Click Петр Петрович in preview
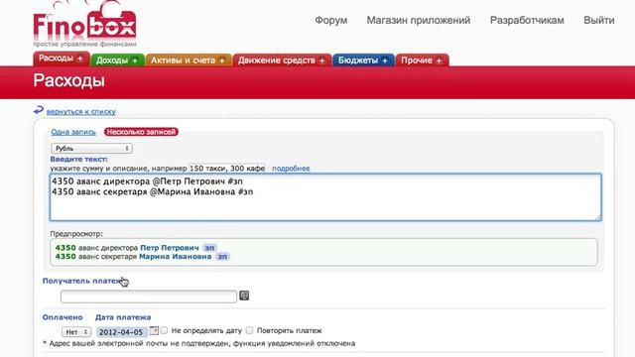This screenshot has width=635, height=357. pos(170,248)
